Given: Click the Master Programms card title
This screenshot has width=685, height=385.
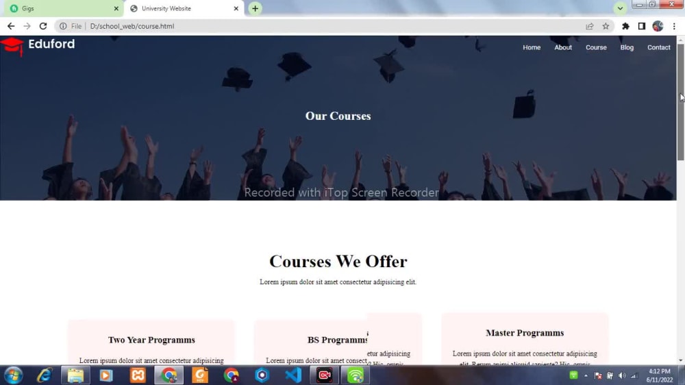Looking at the screenshot, I should click(x=525, y=333).
